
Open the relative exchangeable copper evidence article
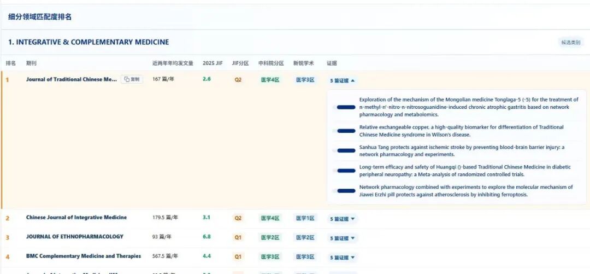point(461,131)
